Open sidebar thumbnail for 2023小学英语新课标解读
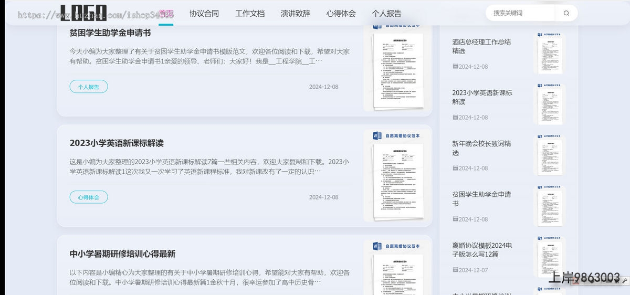This screenshot has height=295, width=630. tap(550, 104)
